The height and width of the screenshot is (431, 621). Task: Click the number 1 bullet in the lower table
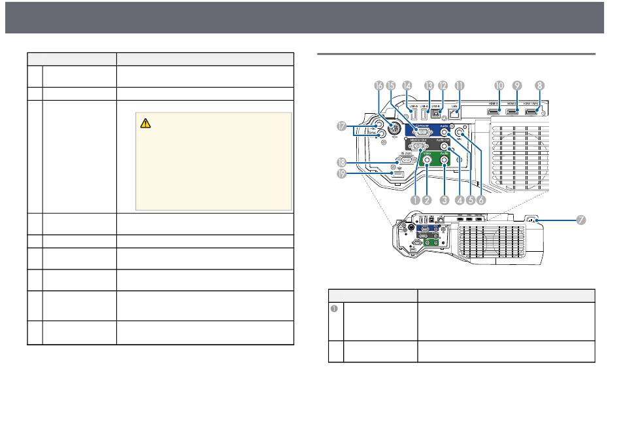click(x=334, y=308)
